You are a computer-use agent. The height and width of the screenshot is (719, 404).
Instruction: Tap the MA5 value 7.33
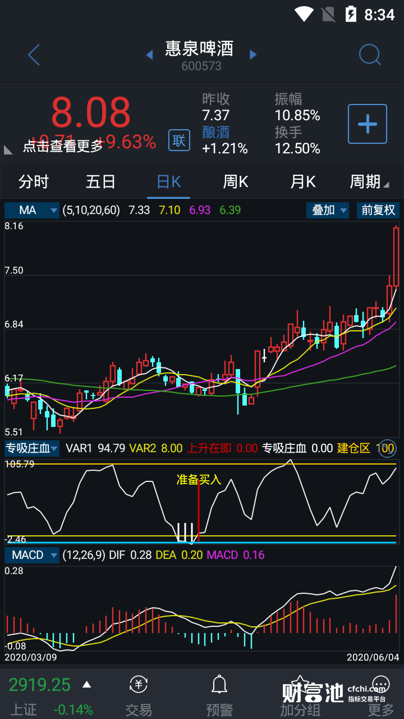pos(139,210)
